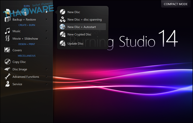Expand the Music submenu arrow
Image resolution: width=193 pixels, height=123 pixels.
[x=47, y=31]
